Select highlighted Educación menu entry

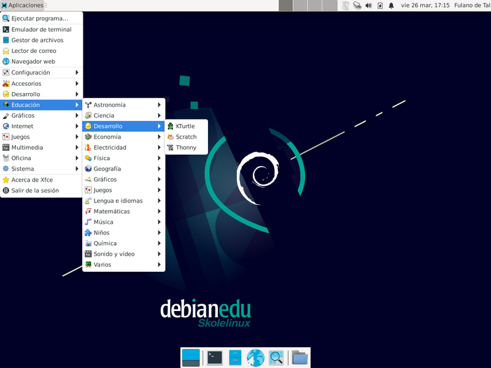coord(41,105)
